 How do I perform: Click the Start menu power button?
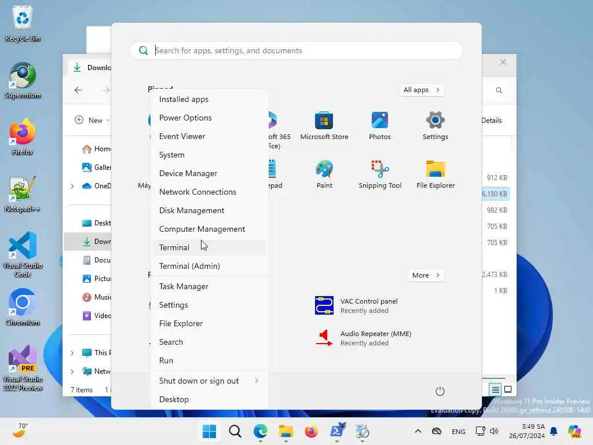pos(440,391)
